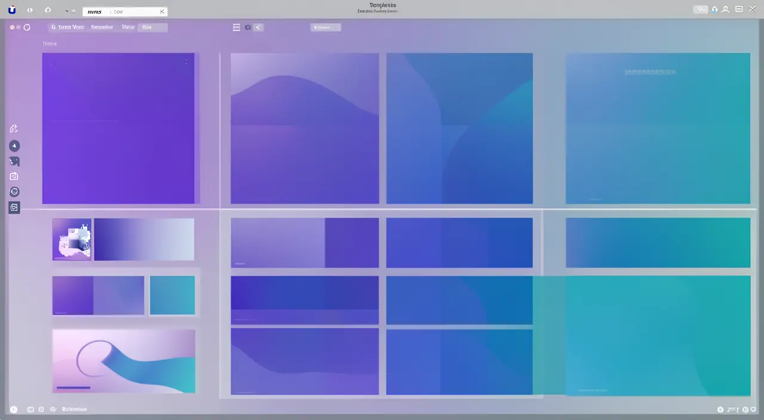Click the outlined circle icon in the left sidebar
This screenshot has height=420, width=764.
click(x=14, y=192)
